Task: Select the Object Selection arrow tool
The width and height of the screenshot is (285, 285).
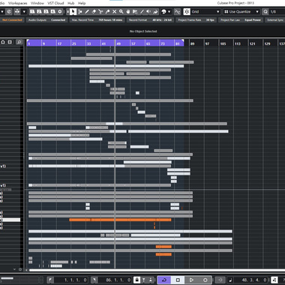Action: point(73,11)
